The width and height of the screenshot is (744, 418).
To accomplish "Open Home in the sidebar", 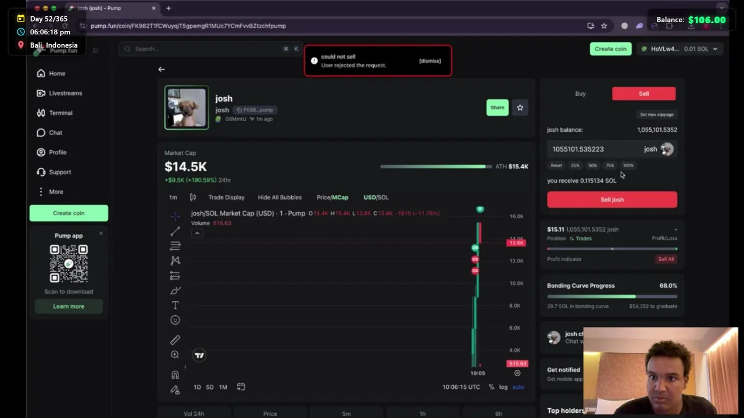I will 51,74.
